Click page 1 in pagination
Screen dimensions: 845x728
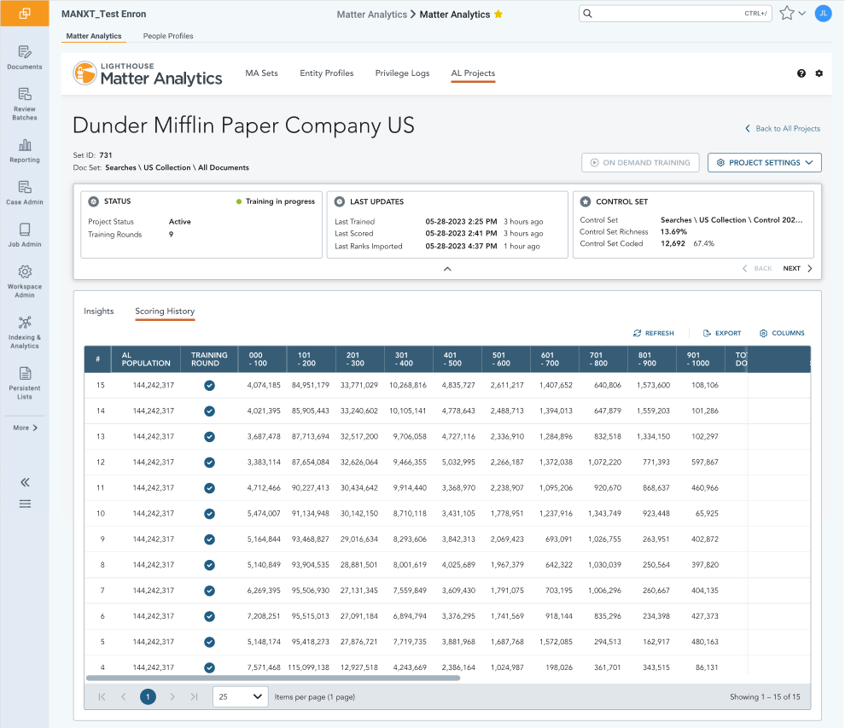[x=148, y=696]
